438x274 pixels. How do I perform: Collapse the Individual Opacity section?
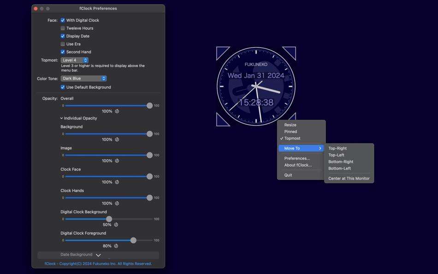point(61,118)
